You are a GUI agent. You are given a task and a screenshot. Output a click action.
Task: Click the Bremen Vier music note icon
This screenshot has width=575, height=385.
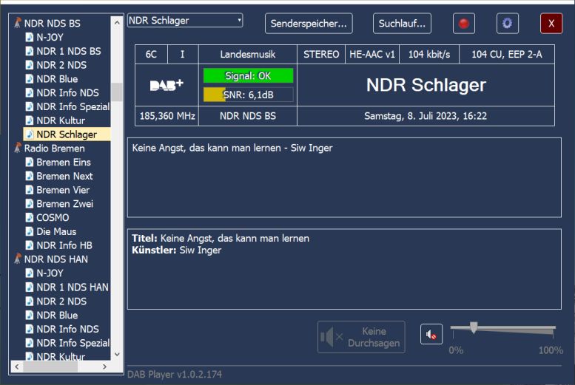tap(30, 190)
